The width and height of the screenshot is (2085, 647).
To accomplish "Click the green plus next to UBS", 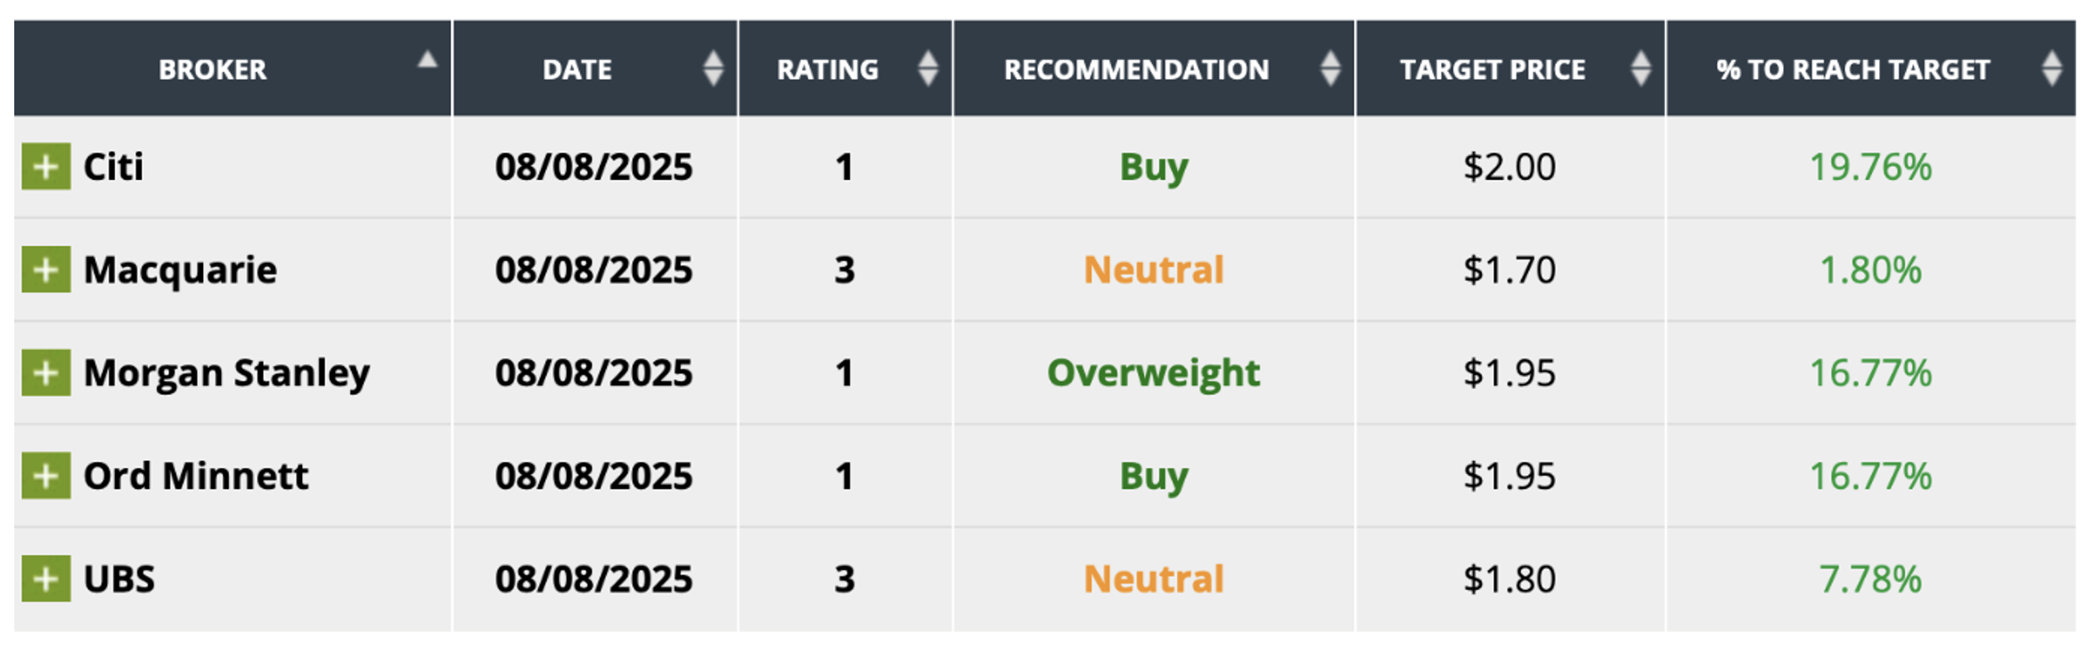I will (46, 579).
